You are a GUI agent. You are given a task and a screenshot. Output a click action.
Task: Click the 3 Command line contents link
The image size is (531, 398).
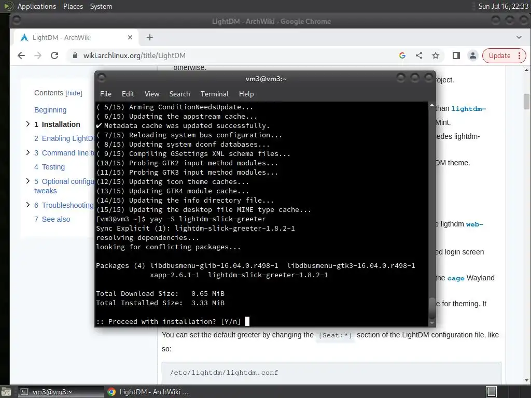coord(64,153)
